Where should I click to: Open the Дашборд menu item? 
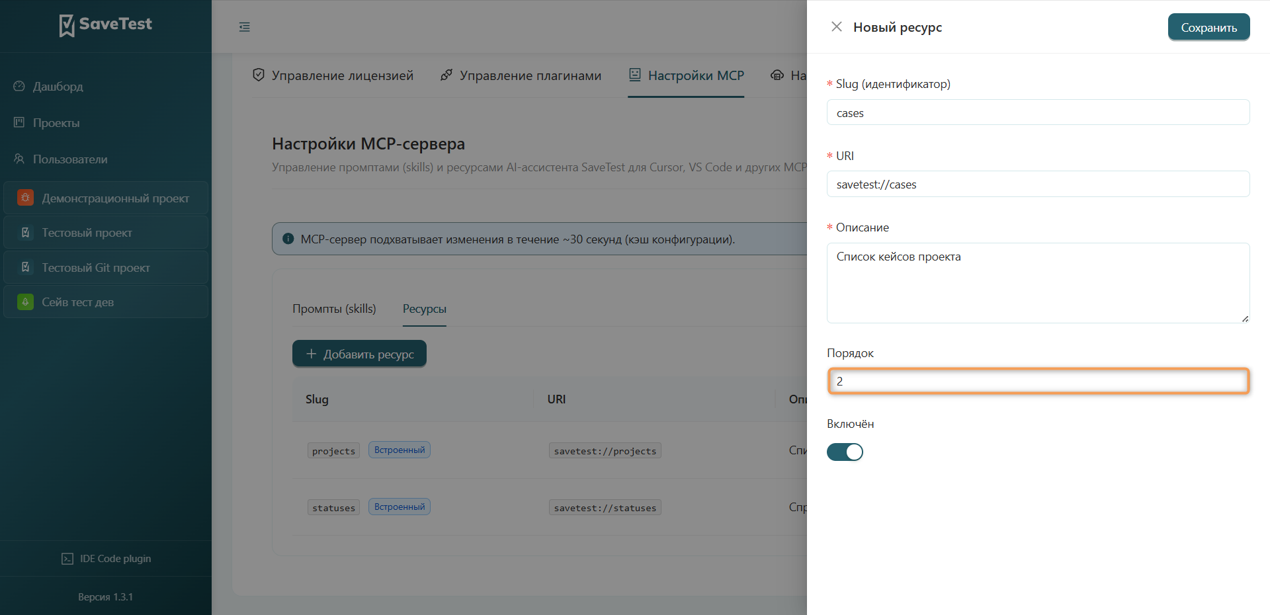[x=106, y=86]
